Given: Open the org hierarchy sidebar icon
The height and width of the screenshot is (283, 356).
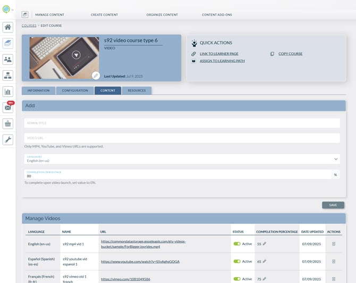Looking at the screenshot, I should (x=8, y=75).
